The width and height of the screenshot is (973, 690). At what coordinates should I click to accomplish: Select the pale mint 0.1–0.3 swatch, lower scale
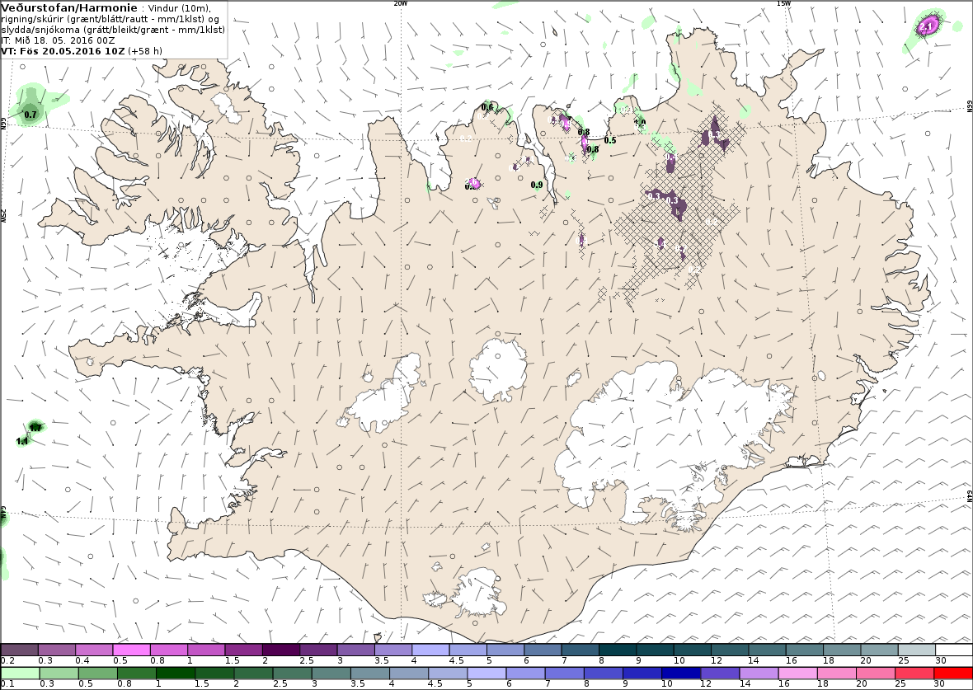(x=20, y=674)
